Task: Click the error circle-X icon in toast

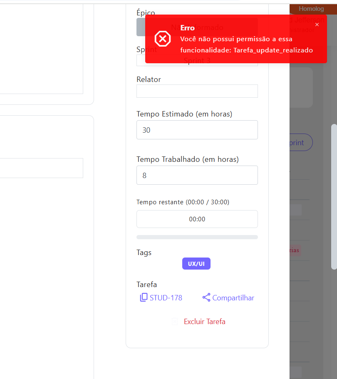Action: [x=163, y=39]
